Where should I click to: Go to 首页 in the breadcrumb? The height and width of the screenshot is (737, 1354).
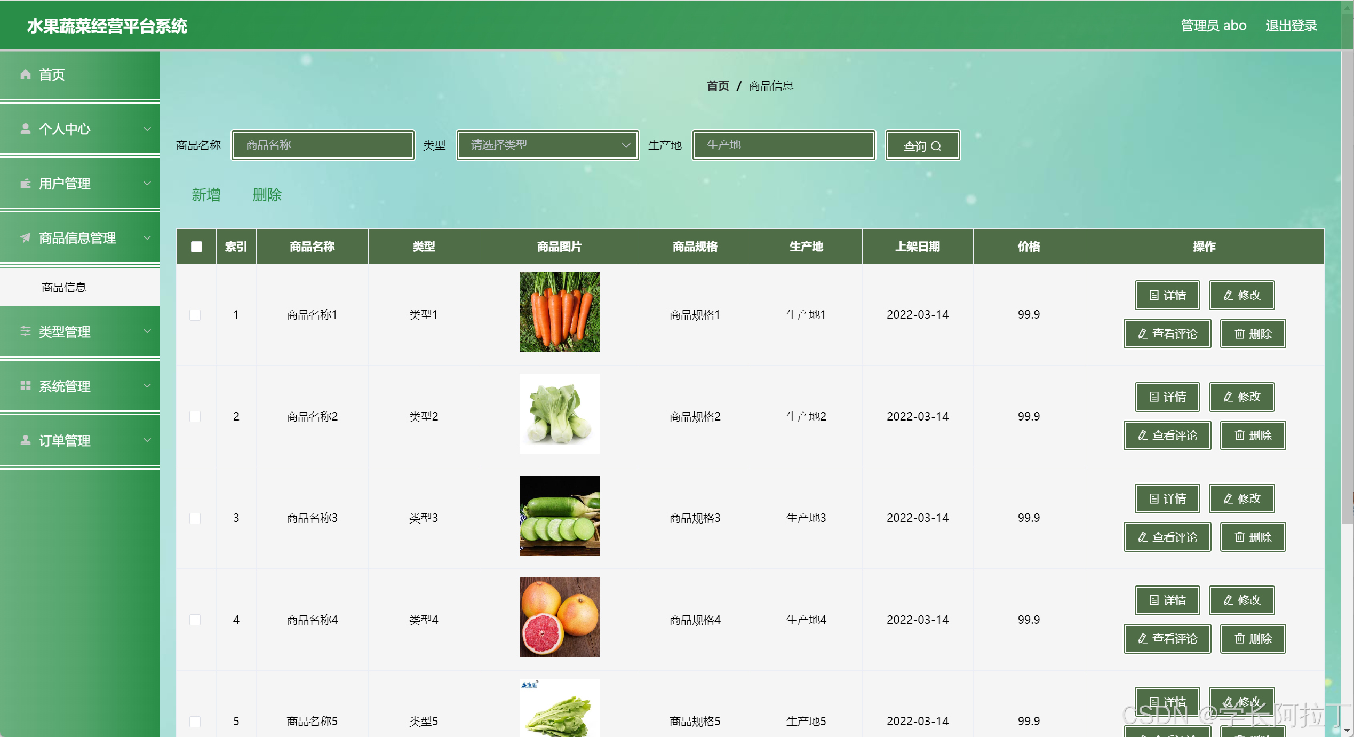718,86
